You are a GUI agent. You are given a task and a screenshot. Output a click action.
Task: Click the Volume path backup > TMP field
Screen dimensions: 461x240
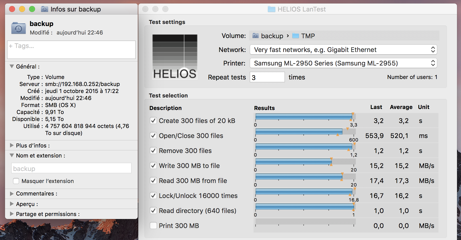(344, 36)
